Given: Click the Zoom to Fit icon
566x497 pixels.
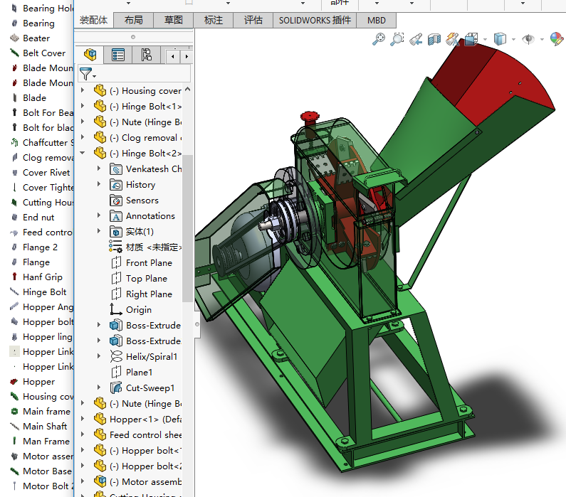Looking at the screenshot, I should point(379,39).
